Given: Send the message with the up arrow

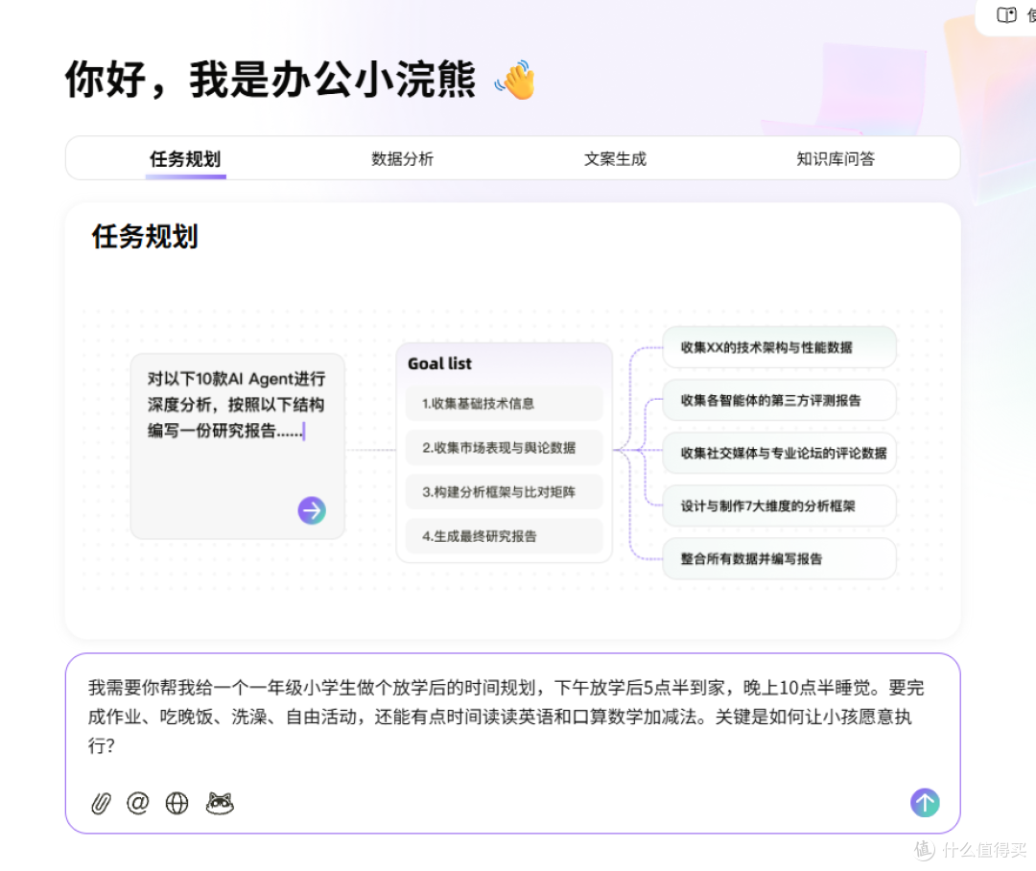Looking at the screenshot, I should tap(925, 802).
